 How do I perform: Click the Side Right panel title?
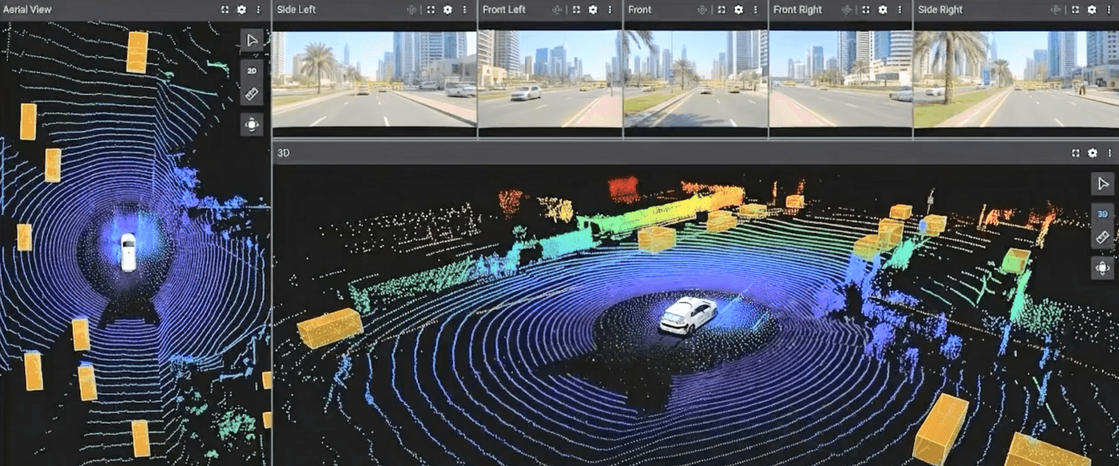click(x=940, y=10)
